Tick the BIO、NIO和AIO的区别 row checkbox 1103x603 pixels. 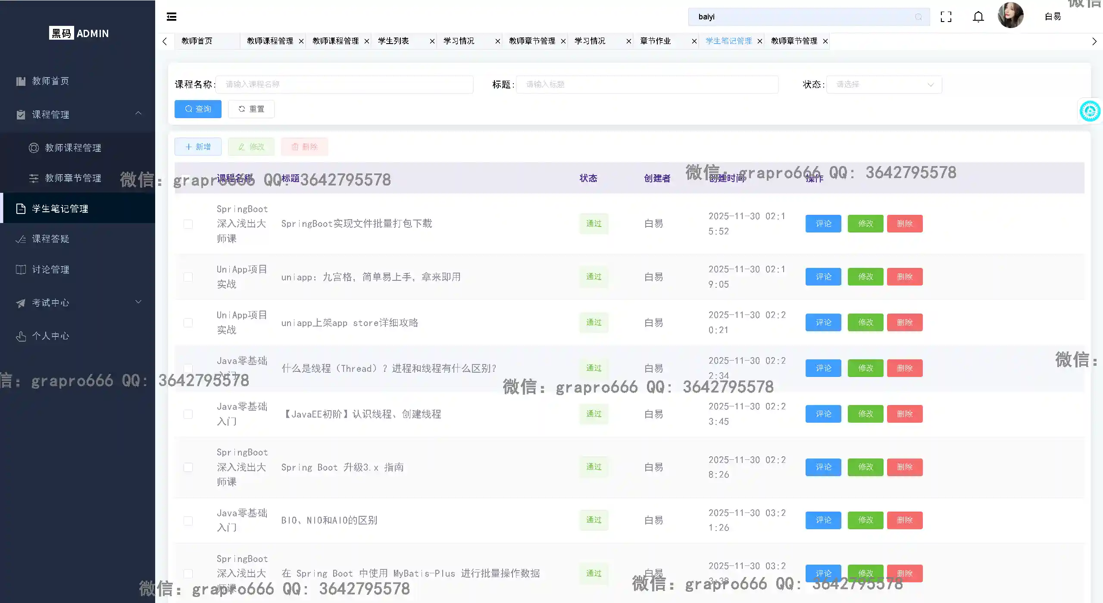coord(188,521)
